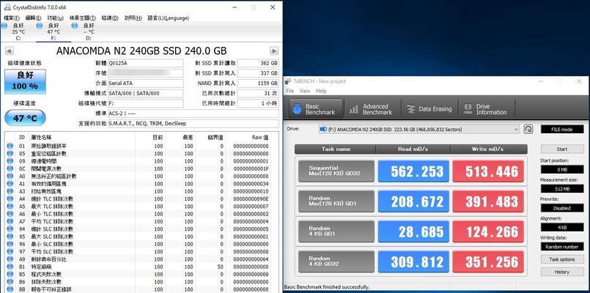Click the sequential write result 513.446
Image resolution: width=590 pixels, height=293 pixels.
point(488,171)
